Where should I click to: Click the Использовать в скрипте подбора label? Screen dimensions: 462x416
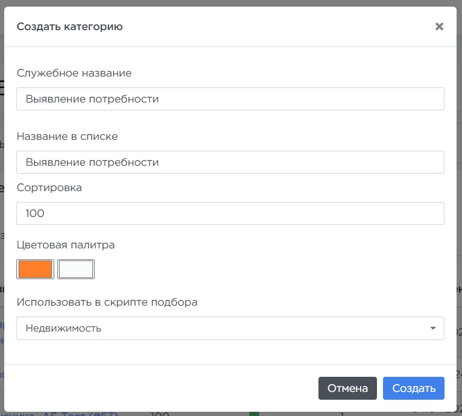[x=107, y=302]
